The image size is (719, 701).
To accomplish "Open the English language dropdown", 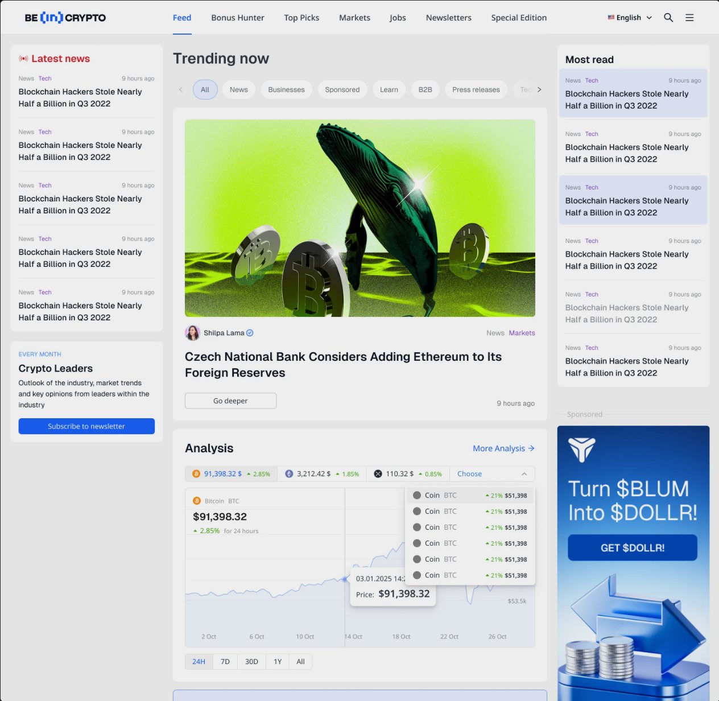I will pyautogui.click(x=630, y=18).
